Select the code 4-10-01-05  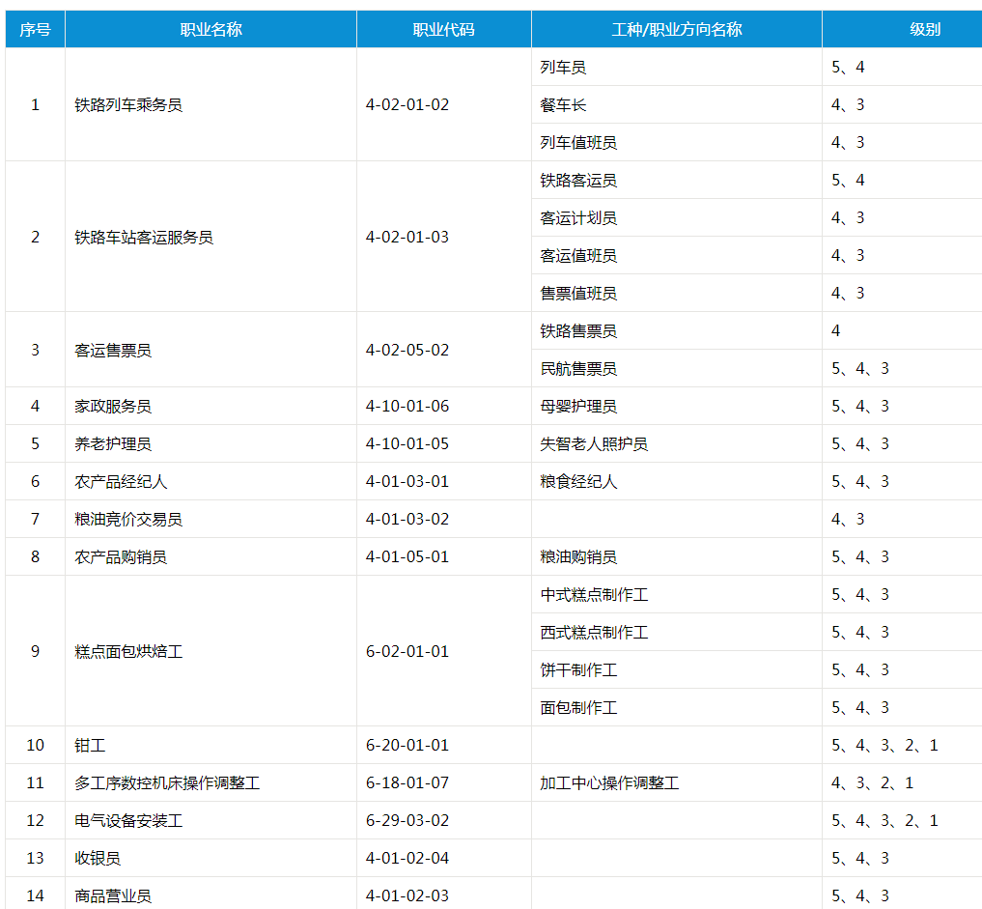[x=407, y=443]
